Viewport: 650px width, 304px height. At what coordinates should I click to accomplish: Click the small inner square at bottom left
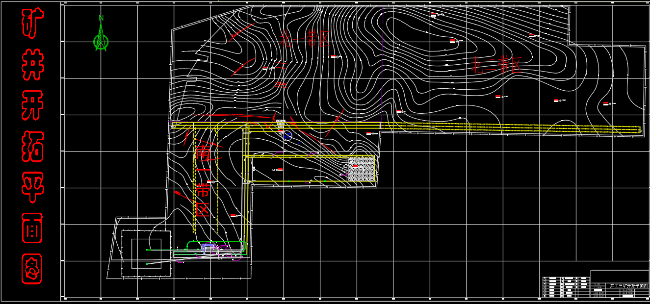(x=146, y=253)
